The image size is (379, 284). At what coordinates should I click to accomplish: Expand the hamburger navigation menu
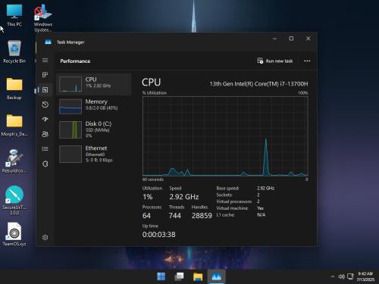tap(45, 60)
